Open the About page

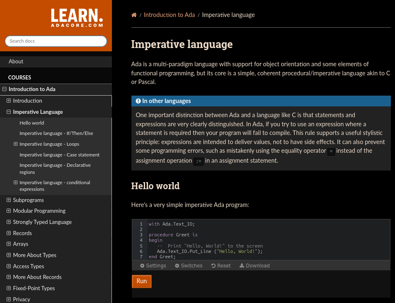pyautogui.click(x=16, y=61)
